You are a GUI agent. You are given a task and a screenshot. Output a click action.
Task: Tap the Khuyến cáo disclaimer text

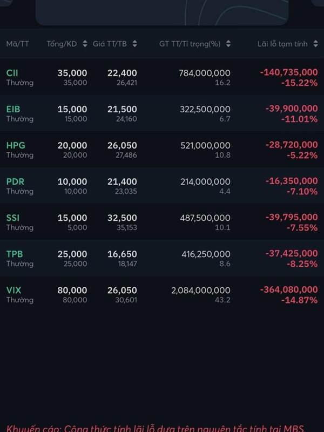click(157, 428)
